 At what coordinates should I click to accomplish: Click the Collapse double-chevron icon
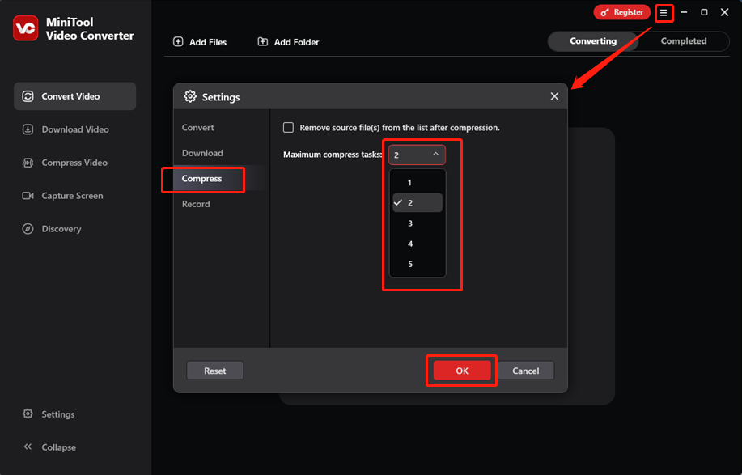coord(28,447)
